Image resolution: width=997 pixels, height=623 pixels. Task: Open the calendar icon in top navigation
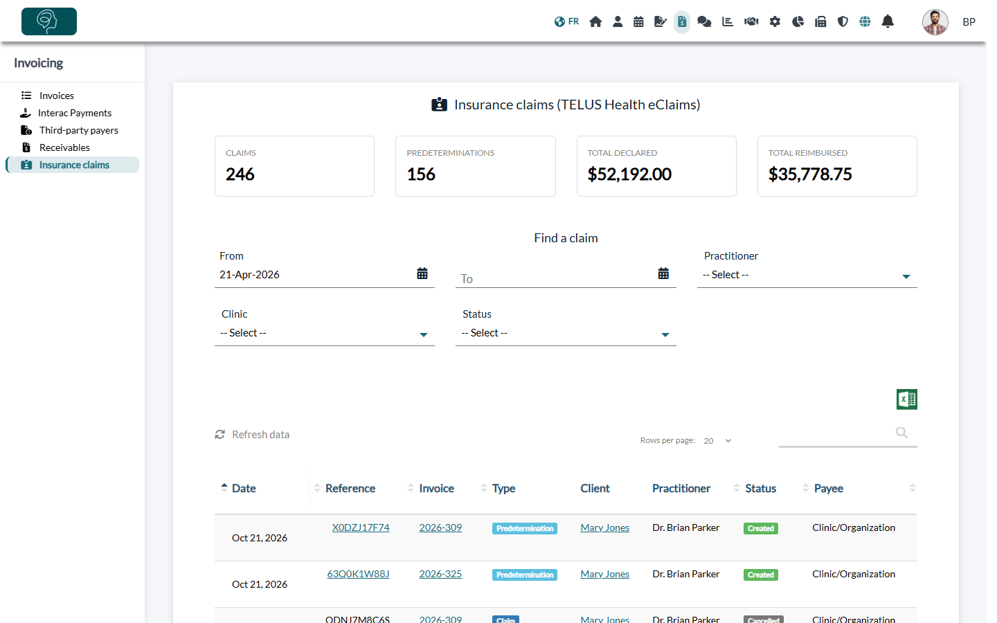coord(638,21)
